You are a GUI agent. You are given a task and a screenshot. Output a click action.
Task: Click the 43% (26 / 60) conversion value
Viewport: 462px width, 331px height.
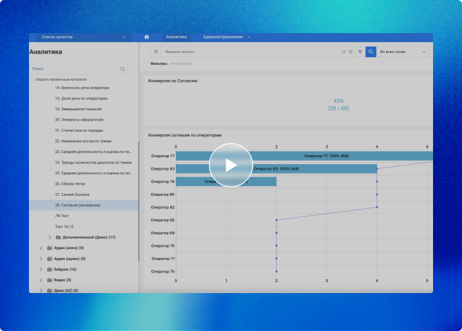(x=339, y=105)
